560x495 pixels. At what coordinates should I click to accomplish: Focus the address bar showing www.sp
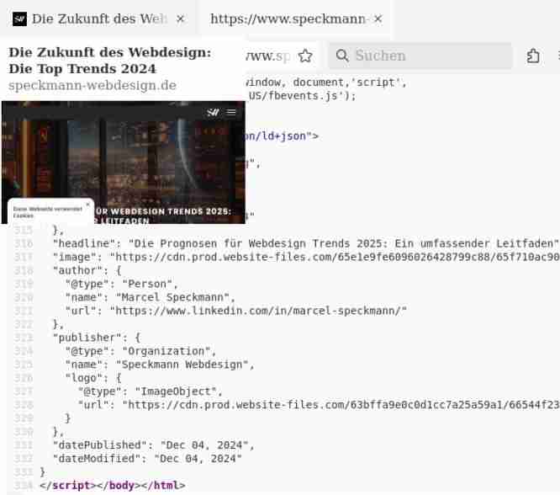[x=267, y=56]
